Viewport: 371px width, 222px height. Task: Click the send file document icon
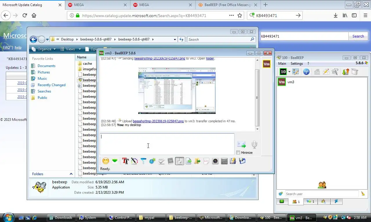coord(188,161)
